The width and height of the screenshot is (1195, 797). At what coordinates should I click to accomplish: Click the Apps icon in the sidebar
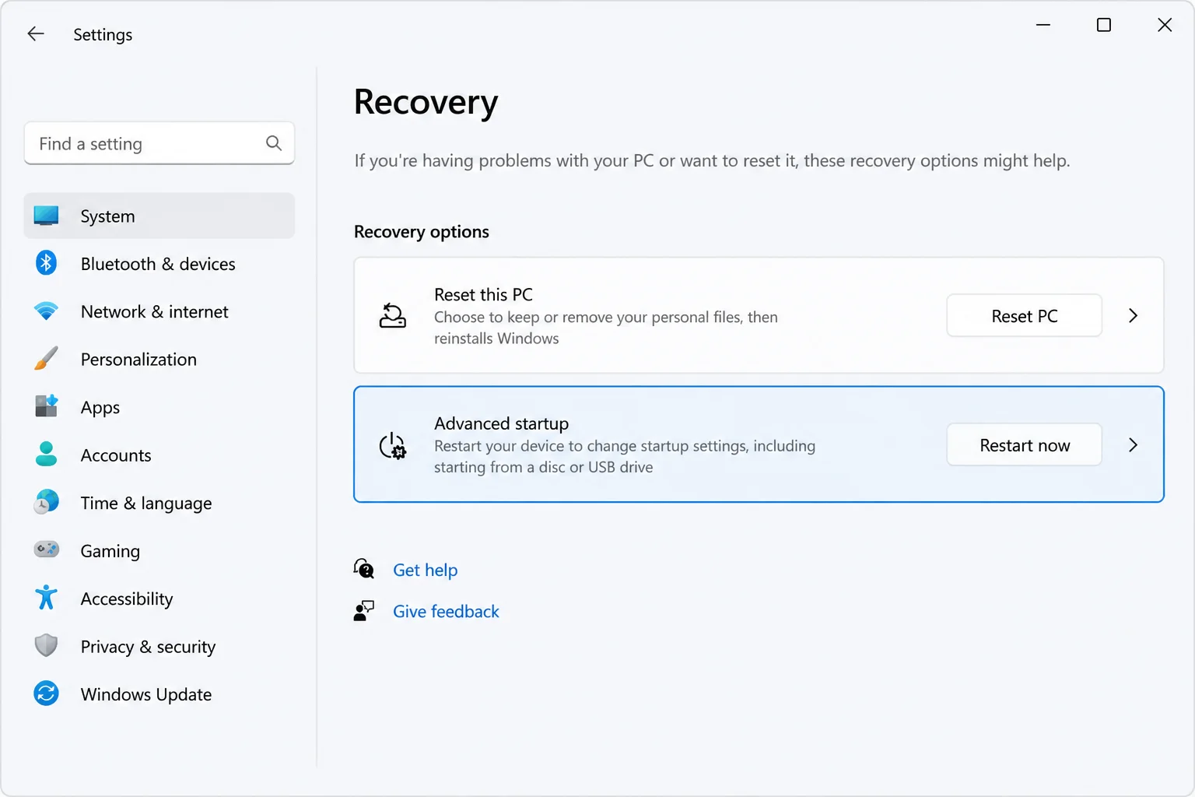coord(47,406)
